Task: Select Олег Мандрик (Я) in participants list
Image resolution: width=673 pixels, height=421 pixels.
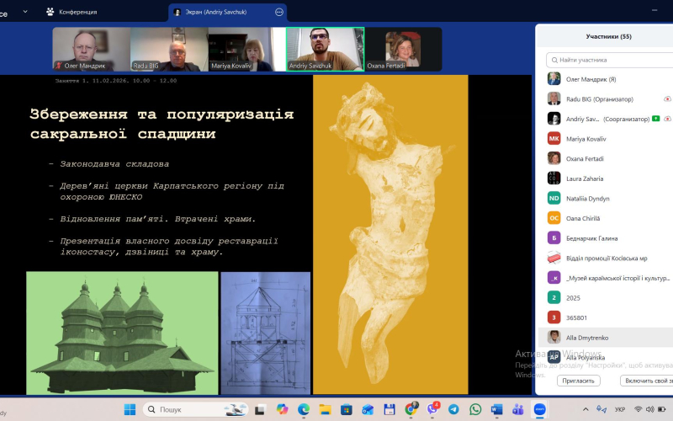Action: tap(606, 79)
